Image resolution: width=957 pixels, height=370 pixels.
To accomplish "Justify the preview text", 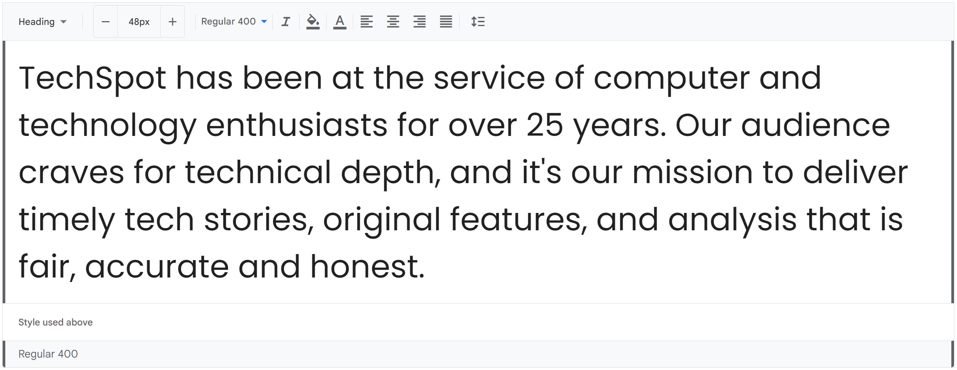I will (446, 22).
